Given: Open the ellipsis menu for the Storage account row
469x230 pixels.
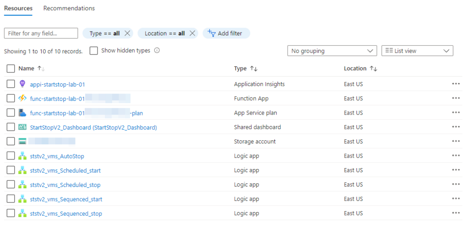Looking at the screenshot, I should pyautogui.click(x=456, y=141).
